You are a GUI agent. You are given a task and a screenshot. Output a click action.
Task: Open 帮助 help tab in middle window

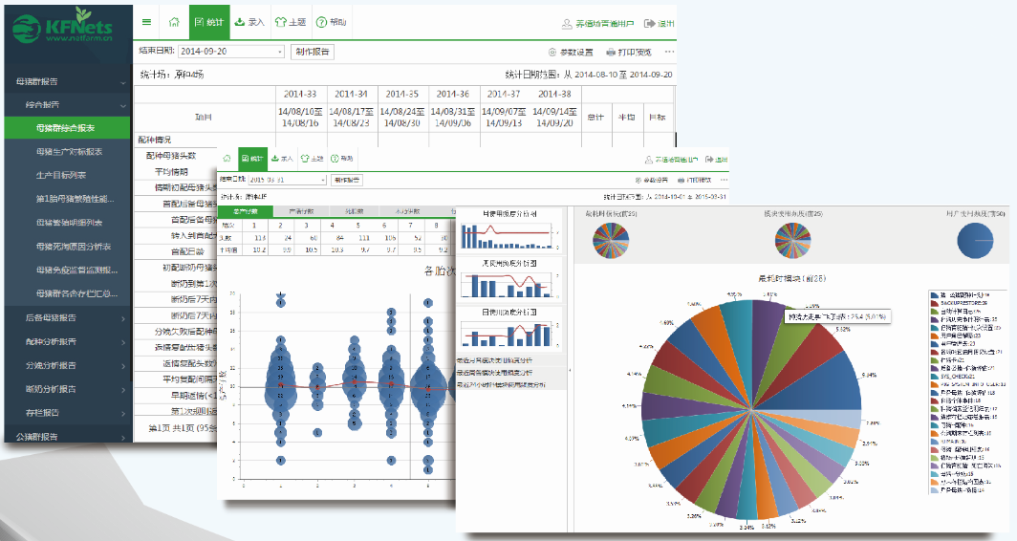342,159
